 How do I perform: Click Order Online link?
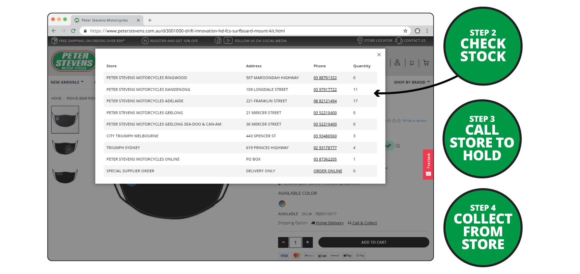[328, 171]
